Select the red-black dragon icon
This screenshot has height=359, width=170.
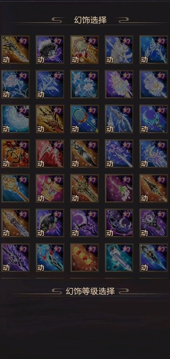15,153
